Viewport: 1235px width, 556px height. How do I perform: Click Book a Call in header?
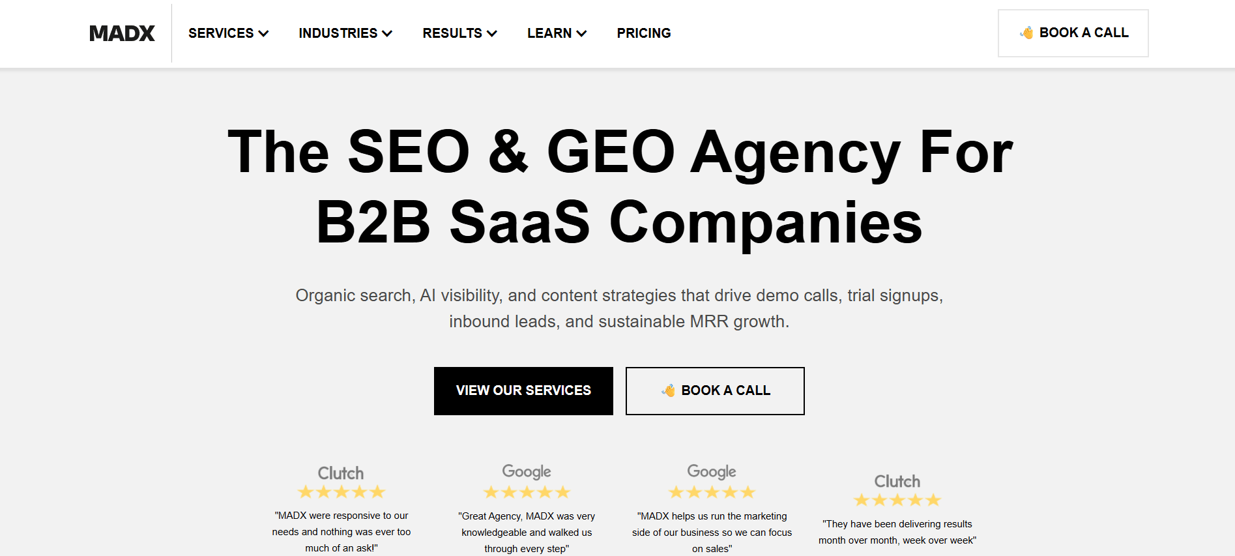tap(1073, 33)
